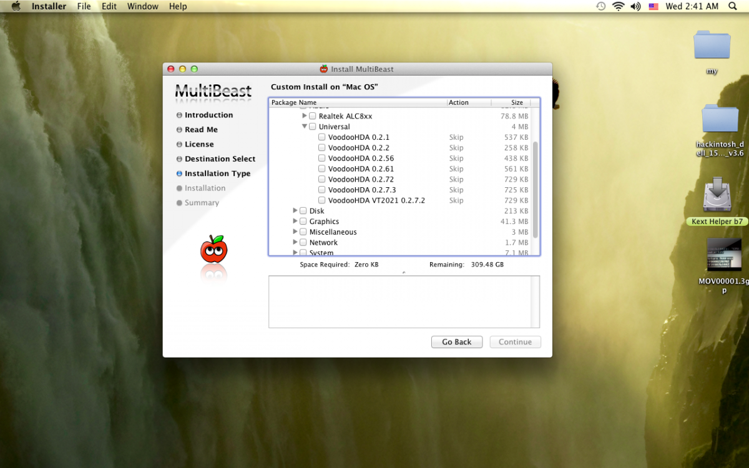Click the split-pane divider handle
Viewport: 749px width, 468px height.
pos(404,272)
